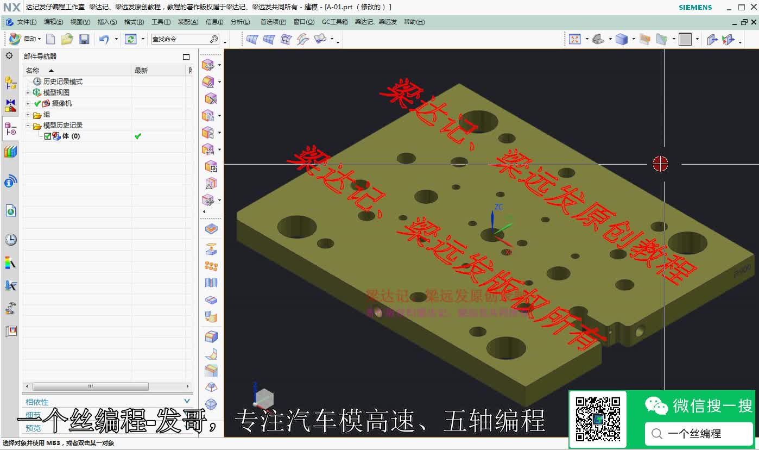
Task: Click the green refresh update icon
Action: tap(131, 39)
